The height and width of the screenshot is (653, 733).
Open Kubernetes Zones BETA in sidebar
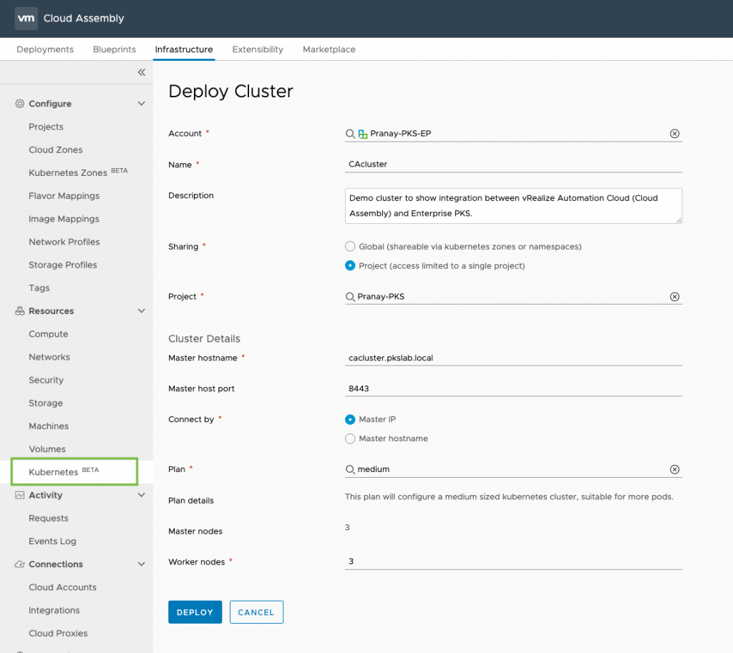(78, 173)
